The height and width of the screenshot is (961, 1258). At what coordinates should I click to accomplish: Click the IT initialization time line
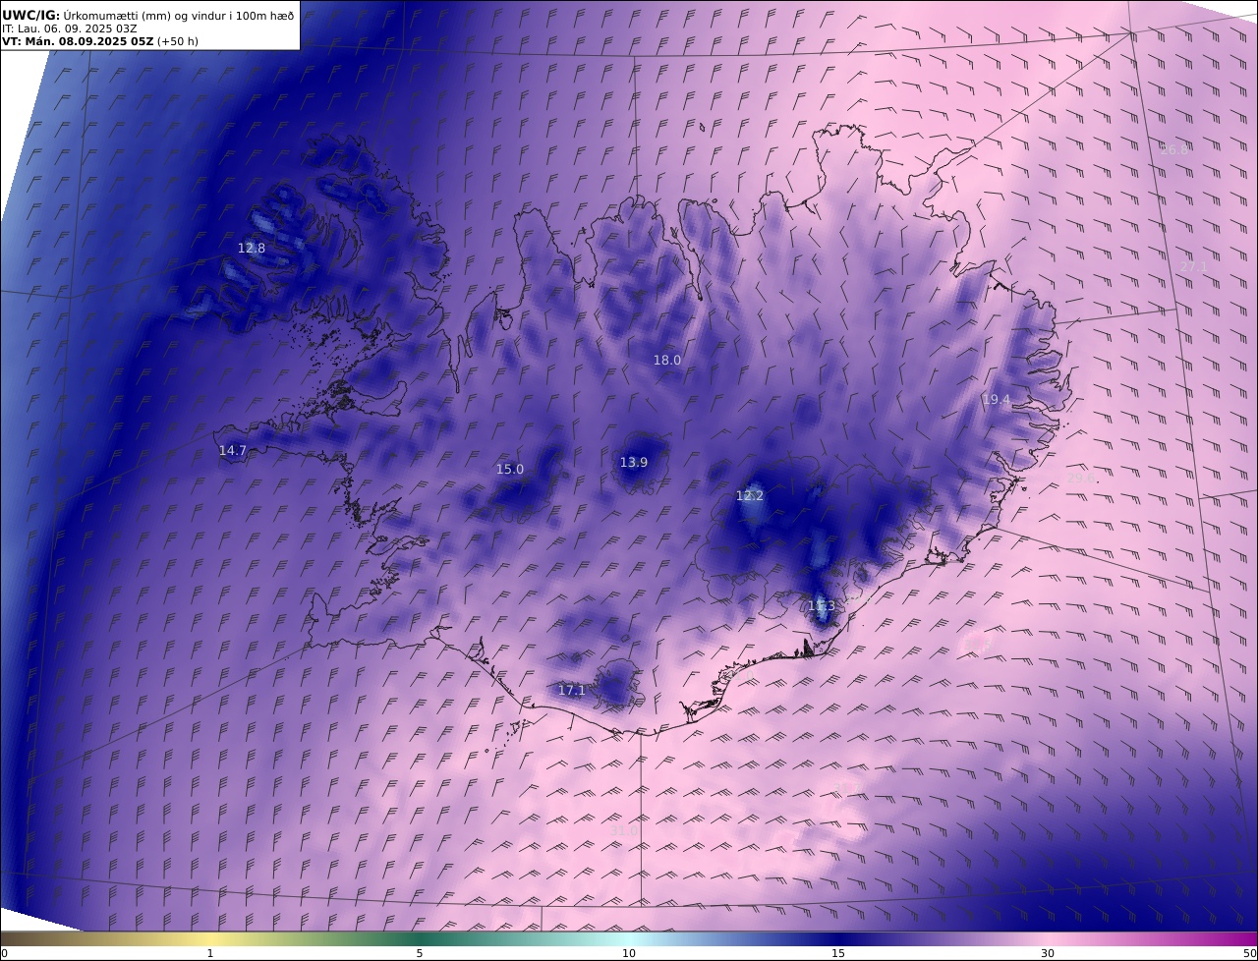coord(70,28)
